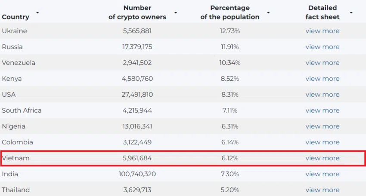The image size is (366, 196).
Task: Open Colombia's view more fact sheet
Action: click(323, 142)
